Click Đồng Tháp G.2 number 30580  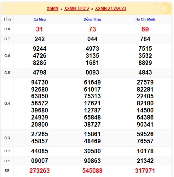pyautogui.click(x=92, y=151)
